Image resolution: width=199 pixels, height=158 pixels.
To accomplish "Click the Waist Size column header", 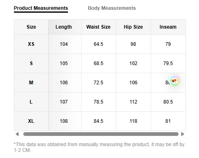I will pos(98,27).
